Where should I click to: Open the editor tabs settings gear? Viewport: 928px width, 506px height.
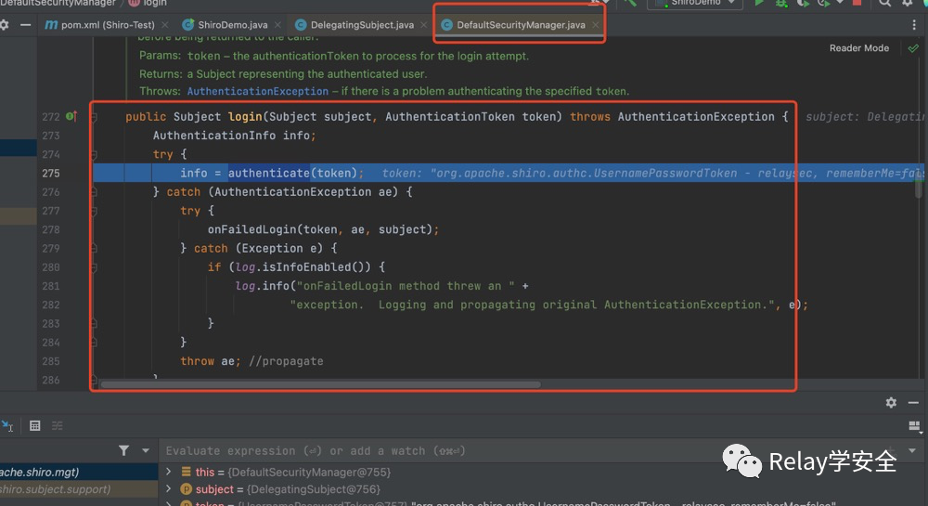point(4,25)
